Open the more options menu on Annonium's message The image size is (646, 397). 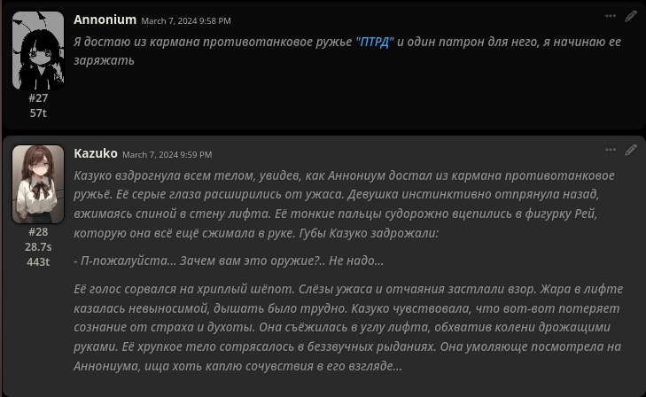point(611,16)
